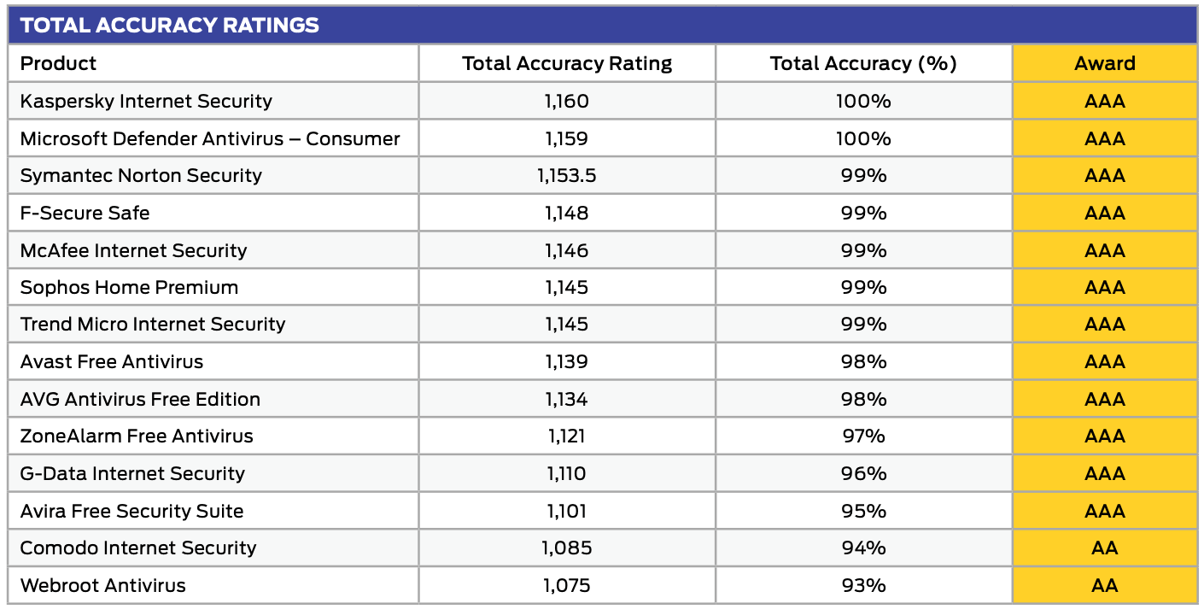Screen dimensions: 1204x615
Task: Click Trend Micro Internet Security entry
Action: 153,325
